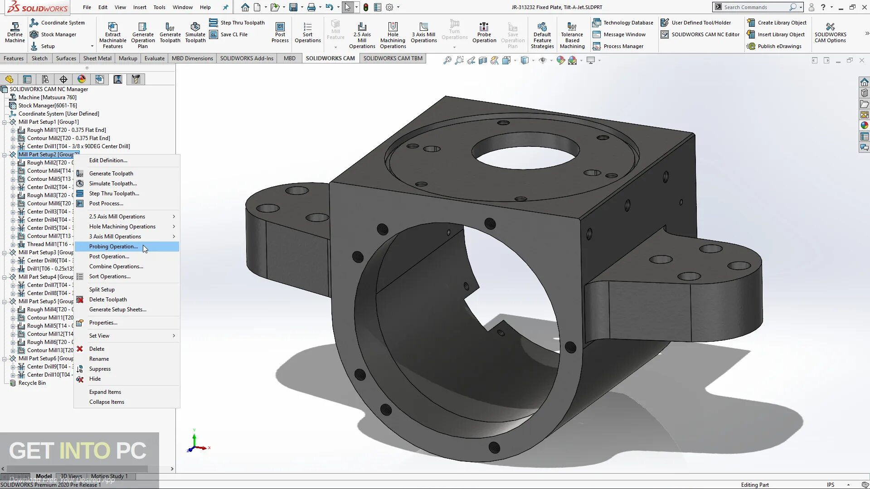Click Edit Appearance color ball in view toolbar
Viewport: 870px width, 489px height.
point(560,60)
